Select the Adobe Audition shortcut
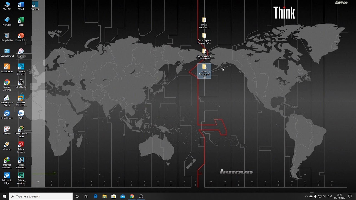Viewport: 356px width, 200px height. (21, 178)
